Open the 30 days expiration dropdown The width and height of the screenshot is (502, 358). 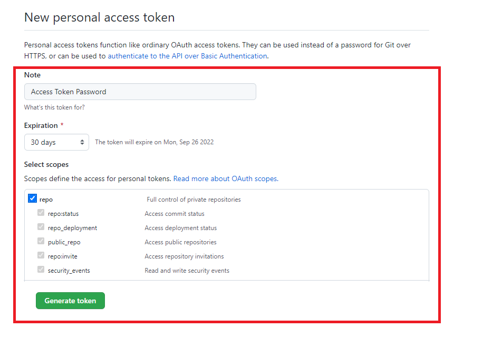[x=56, y=142]
